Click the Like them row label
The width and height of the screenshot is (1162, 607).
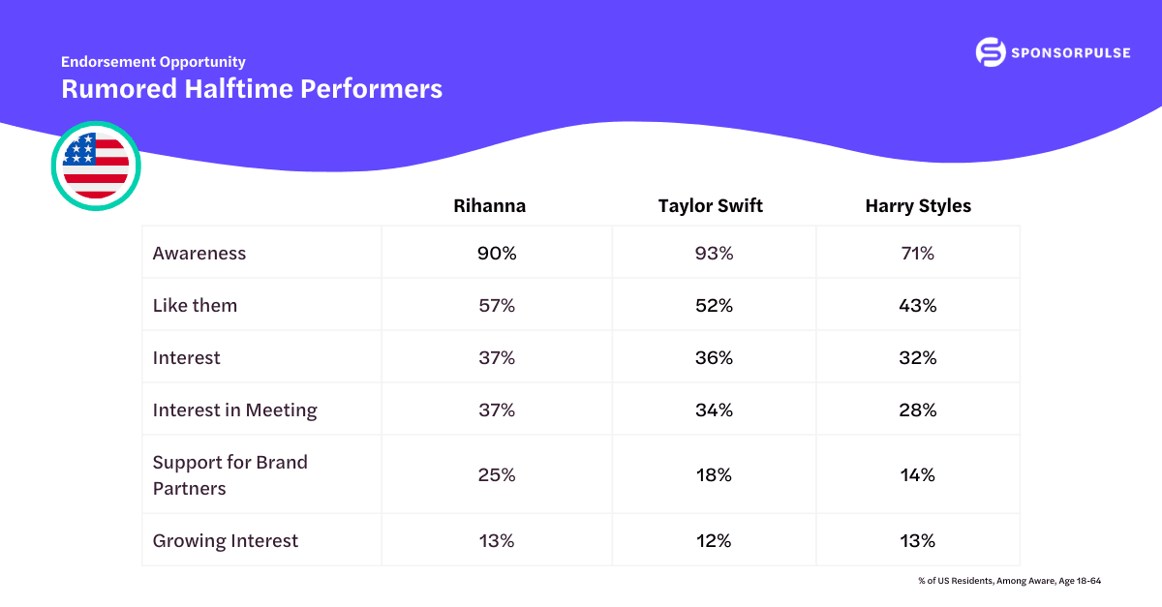[195, 306]
